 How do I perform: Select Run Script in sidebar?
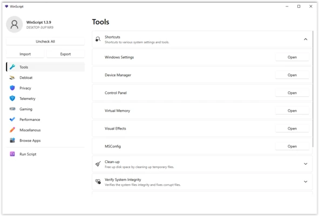pyautogui.click(x=45, y=154)
